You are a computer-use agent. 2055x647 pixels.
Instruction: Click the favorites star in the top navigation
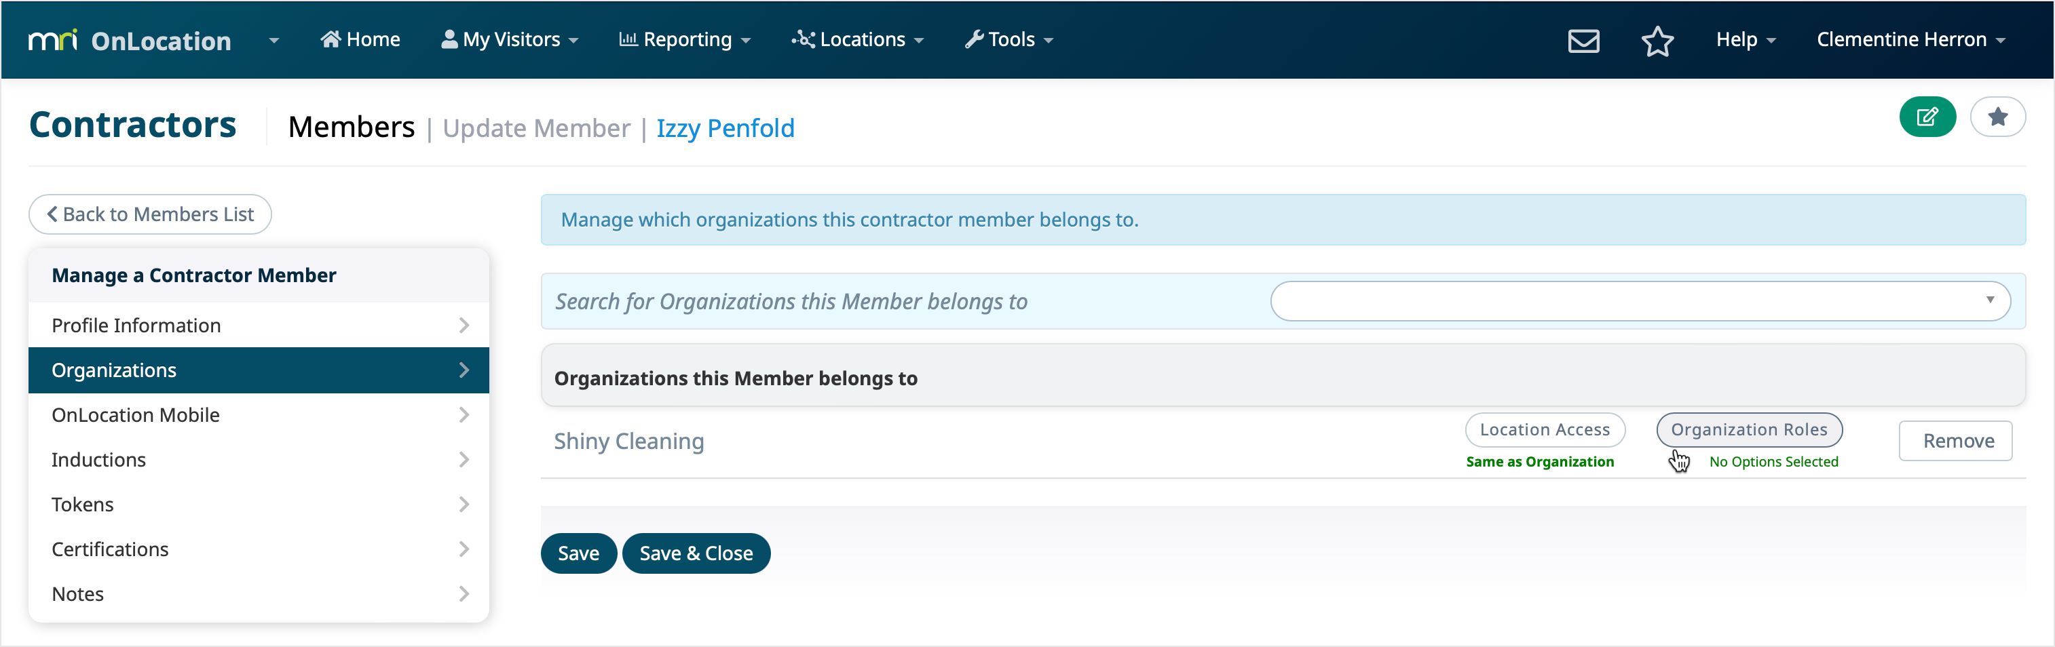[x=1659, y=40]
